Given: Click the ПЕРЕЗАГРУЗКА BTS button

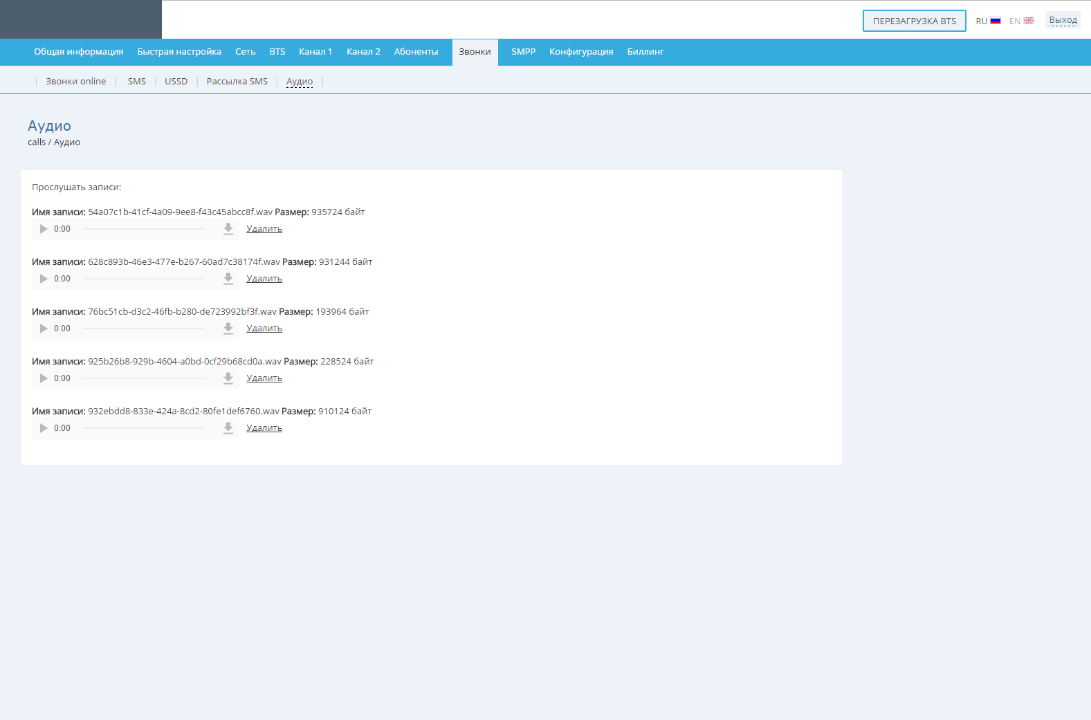Looking at the screenshot, I should pyautogui.click(x=915, y=21).
